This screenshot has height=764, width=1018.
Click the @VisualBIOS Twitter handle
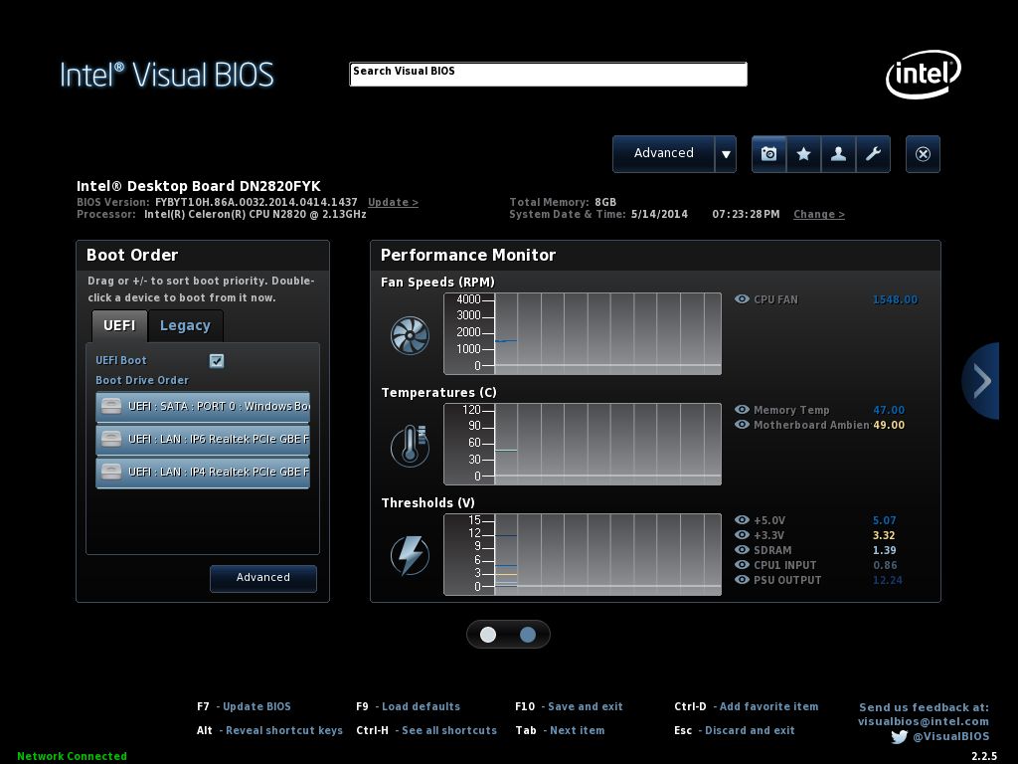coord(951,737)
